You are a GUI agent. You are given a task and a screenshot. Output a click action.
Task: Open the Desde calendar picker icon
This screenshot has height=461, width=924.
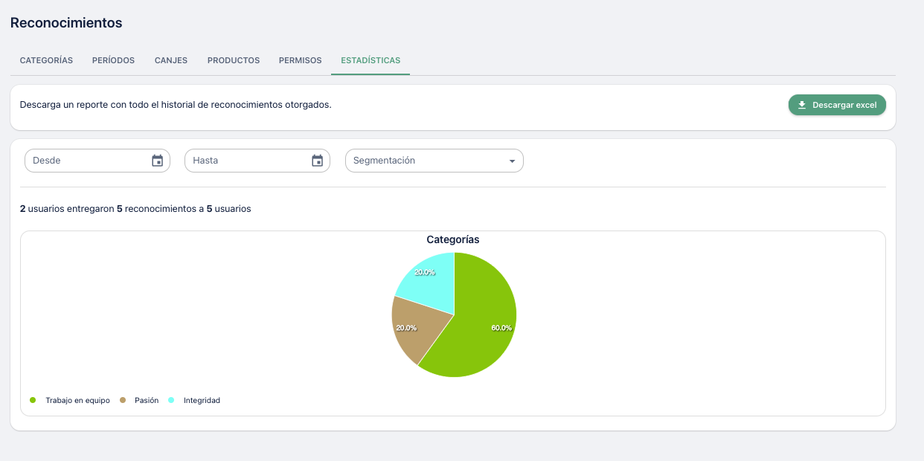pos(157,161)
